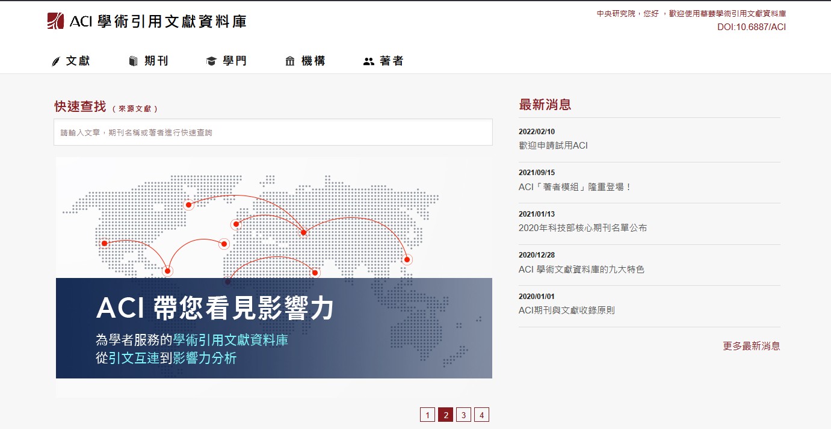831x429 pixels.
Task: Click the book icon beside 期刊
Action: 134,61
